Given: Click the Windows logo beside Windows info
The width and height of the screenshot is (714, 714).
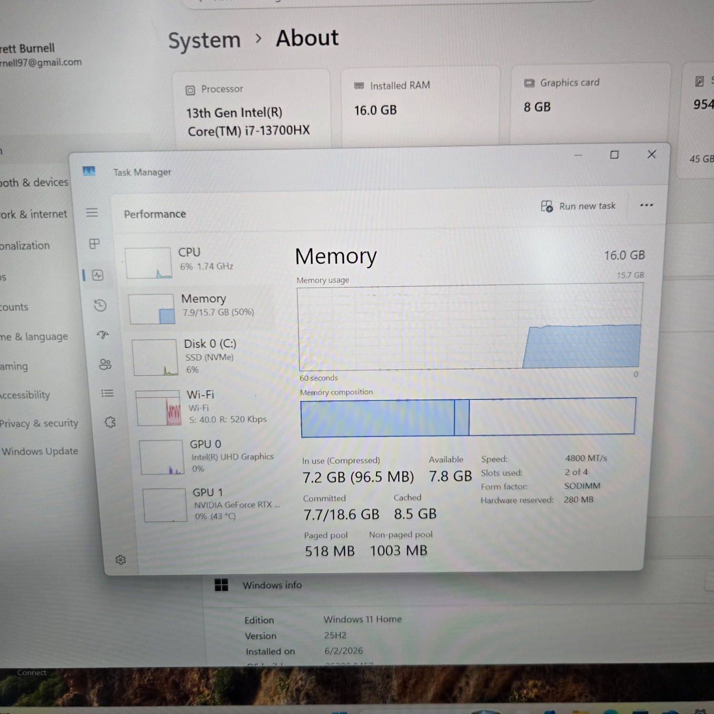Looking at the screenshot, I should 221,585.
